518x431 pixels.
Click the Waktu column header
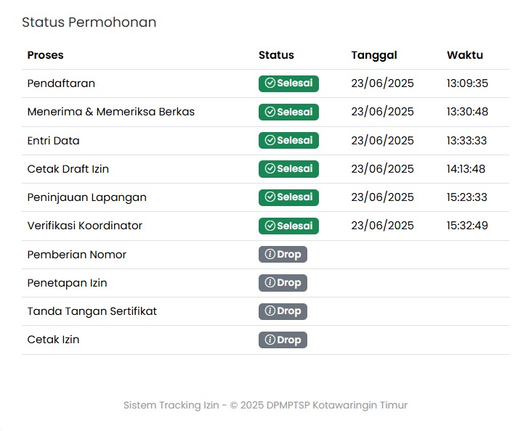tap(465, 55)
